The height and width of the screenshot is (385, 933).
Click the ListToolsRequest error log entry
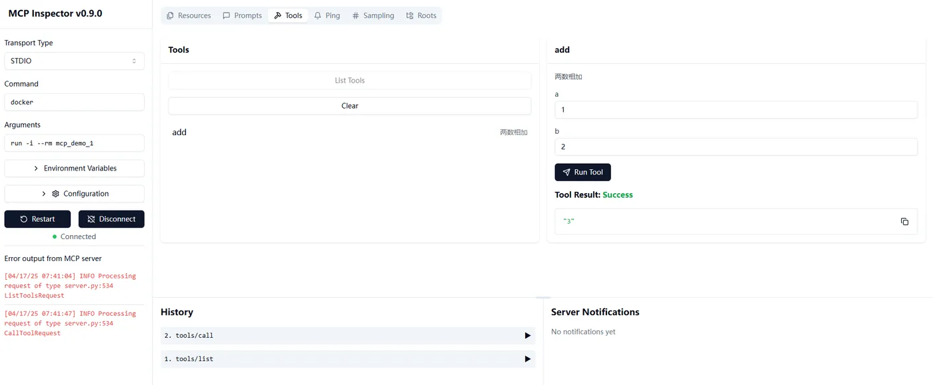70,286
